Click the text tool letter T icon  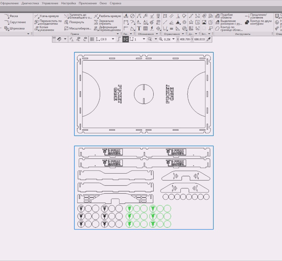[x=139, y=28]
